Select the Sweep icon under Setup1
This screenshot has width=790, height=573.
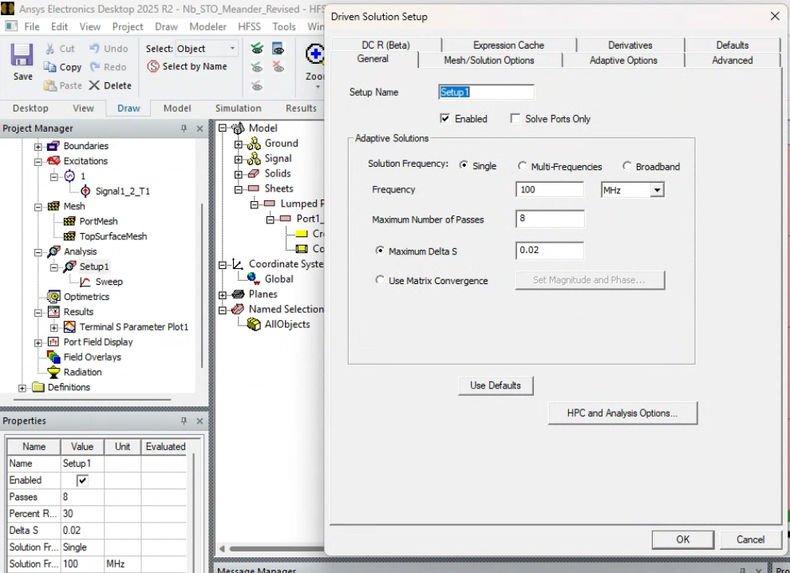coord(85,282)
